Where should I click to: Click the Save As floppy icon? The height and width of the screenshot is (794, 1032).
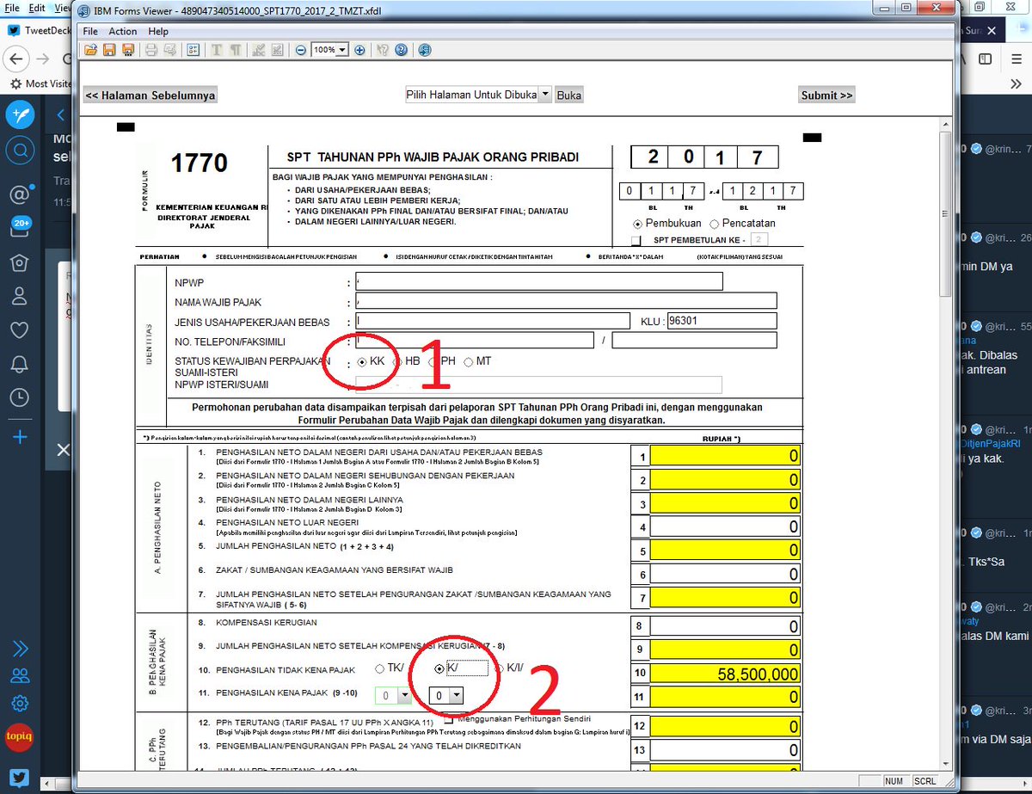[x=127, y=50]
